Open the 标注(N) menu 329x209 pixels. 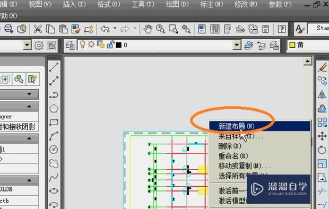click(211, 4)
